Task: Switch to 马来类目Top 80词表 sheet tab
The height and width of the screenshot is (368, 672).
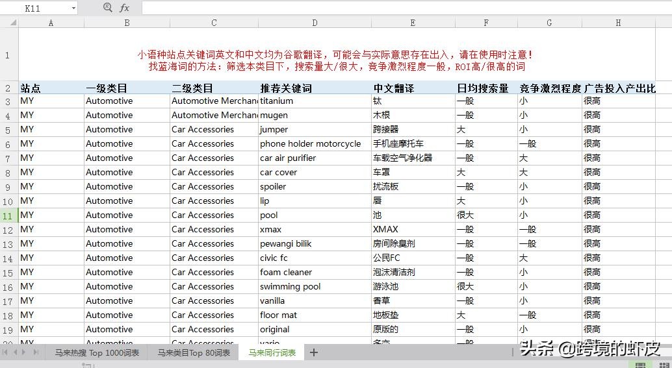Action: pyautogui.click(x=194, y=353)
